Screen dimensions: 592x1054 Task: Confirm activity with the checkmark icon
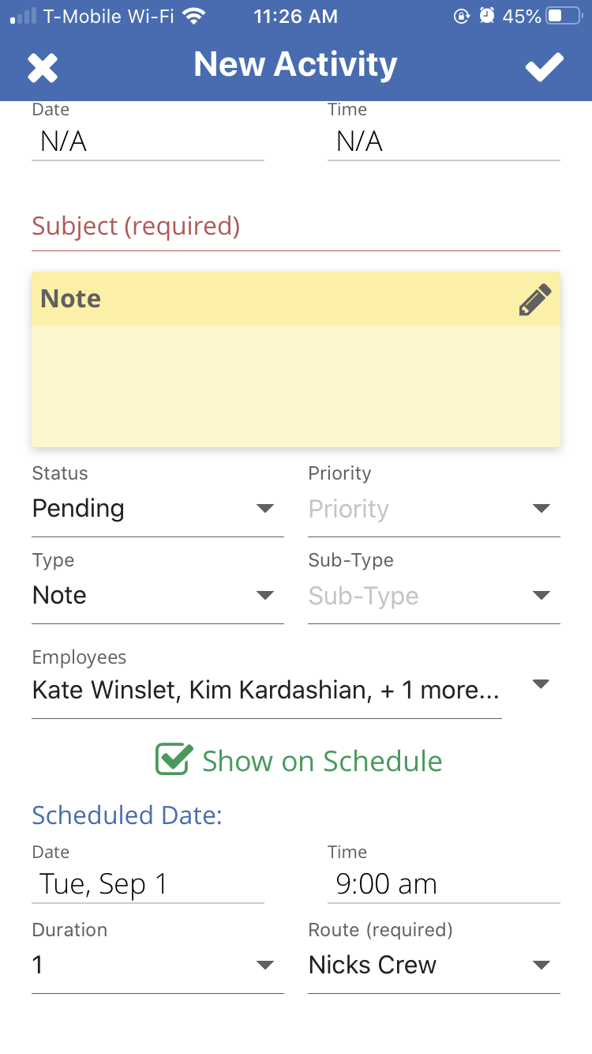coord(545,67)
